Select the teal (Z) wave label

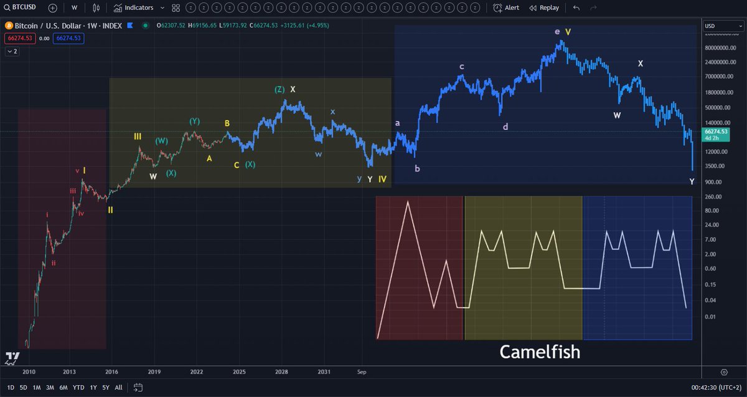[280, 89]
